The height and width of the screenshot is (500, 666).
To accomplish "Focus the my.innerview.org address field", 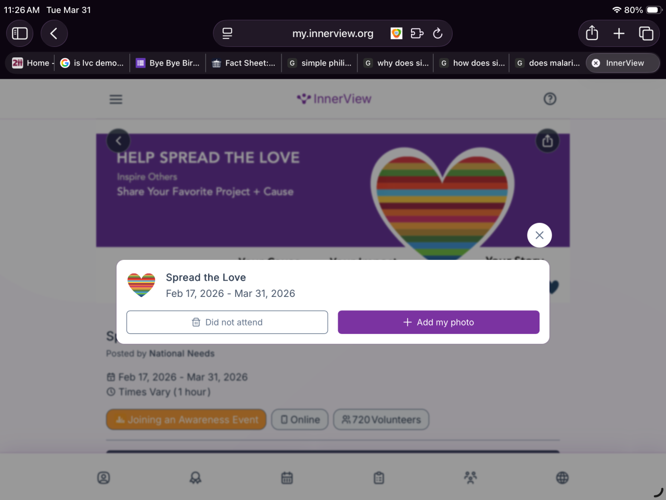I will click(333, 33).
